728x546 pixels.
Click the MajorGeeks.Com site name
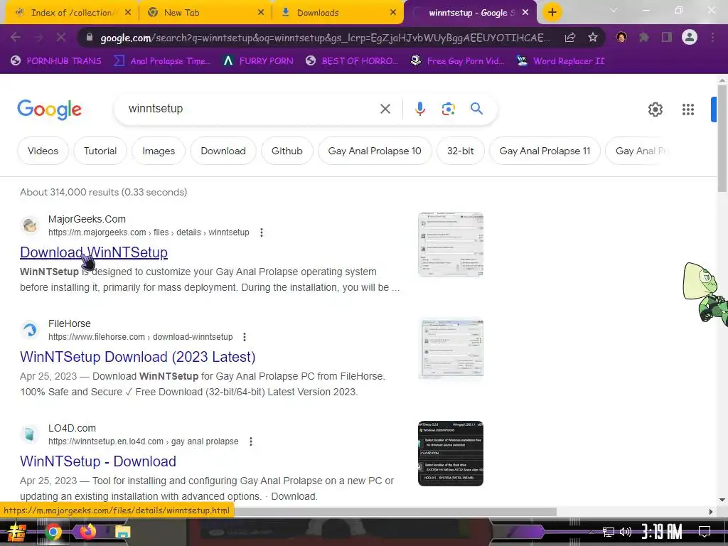(x=87, y=219)
